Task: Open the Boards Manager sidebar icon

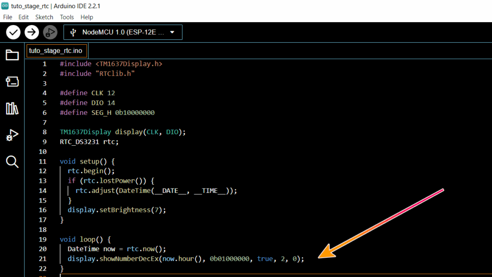Action: click(12, 82)
